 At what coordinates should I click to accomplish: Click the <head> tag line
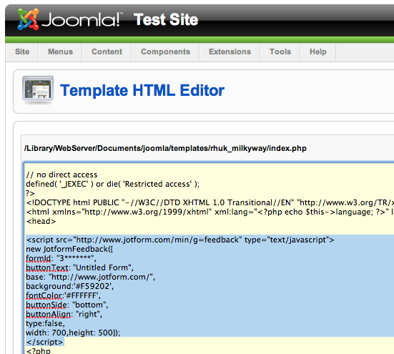[41, 221]
